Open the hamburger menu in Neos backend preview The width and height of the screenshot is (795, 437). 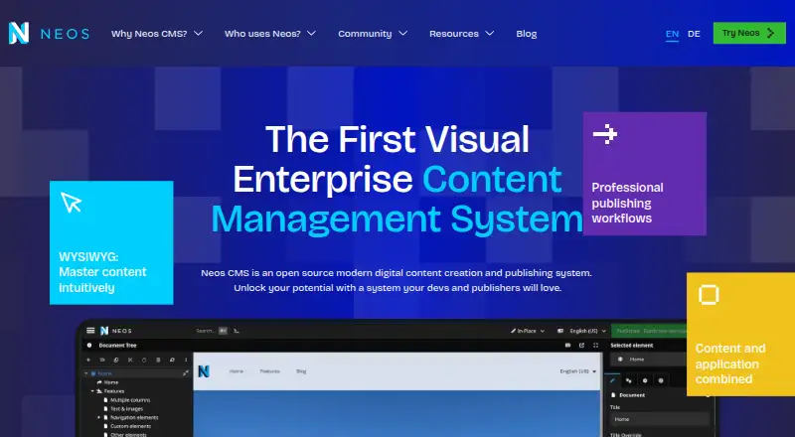90,331
